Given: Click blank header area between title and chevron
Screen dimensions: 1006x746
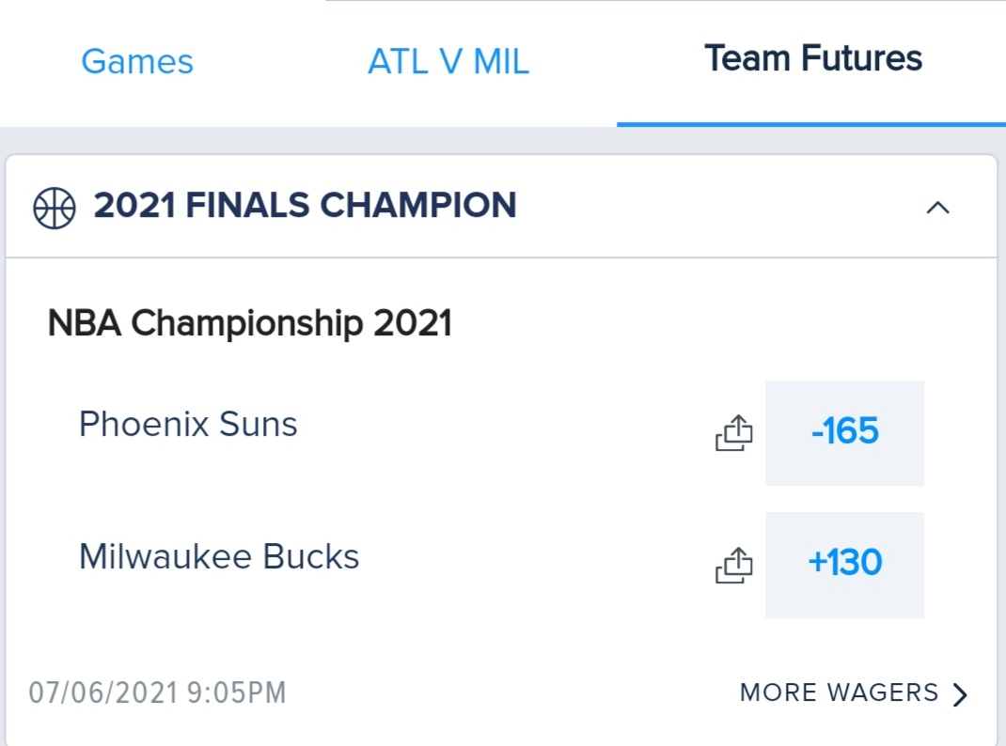Looking at the screenshot, I should tap(718, 207).
